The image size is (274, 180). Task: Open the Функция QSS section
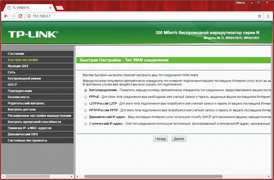tap(37, 66)
